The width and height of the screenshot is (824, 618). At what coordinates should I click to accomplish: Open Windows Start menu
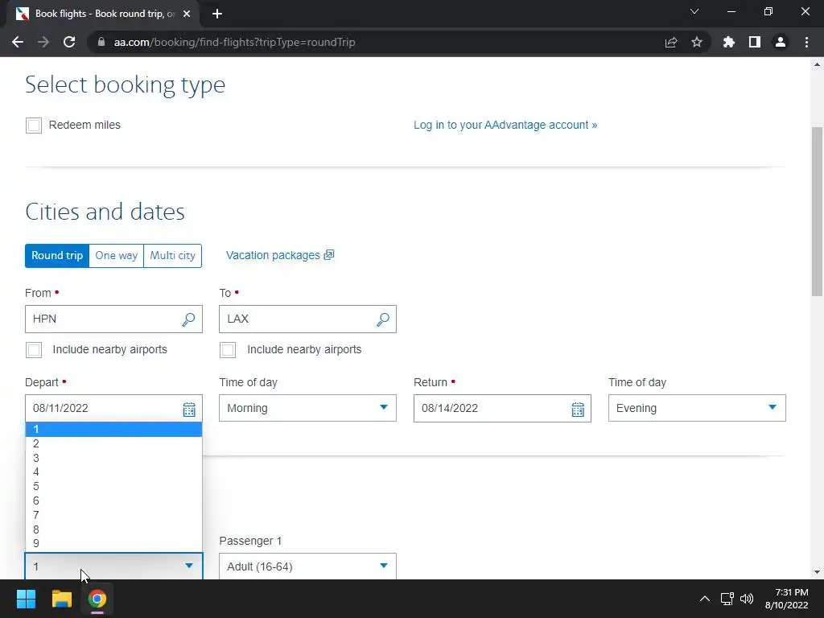26,599
